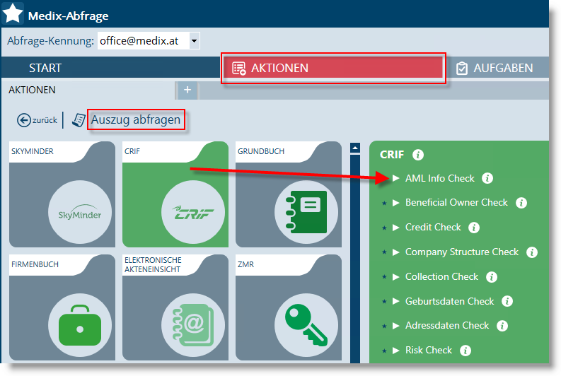The width and height of the screenshot is (561, 376).
Task: Expand the Beneficial Owner Check entry
Action: pyautogui.click(x=396, y=203)
